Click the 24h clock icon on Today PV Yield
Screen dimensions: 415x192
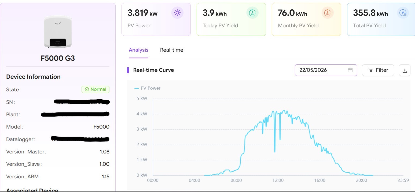[x=252, y=13]
